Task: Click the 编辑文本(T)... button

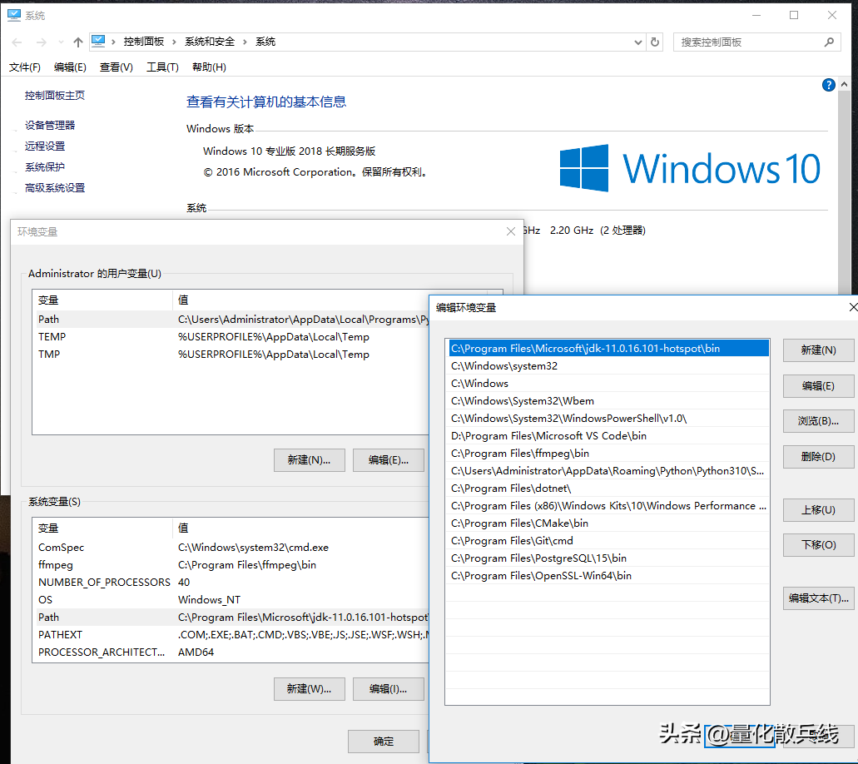Action: tap(817, 598)
